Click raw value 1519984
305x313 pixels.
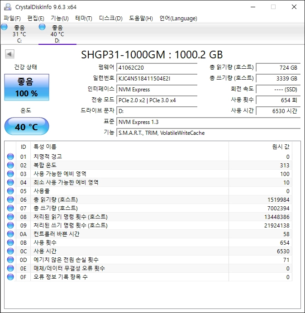coord(278,200)
